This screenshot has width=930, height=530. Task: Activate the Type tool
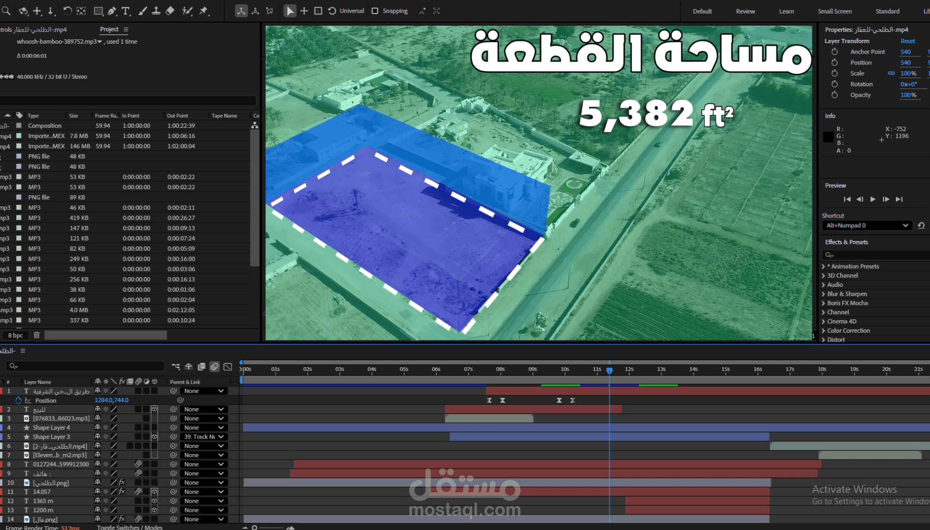[x=126, y=11]
